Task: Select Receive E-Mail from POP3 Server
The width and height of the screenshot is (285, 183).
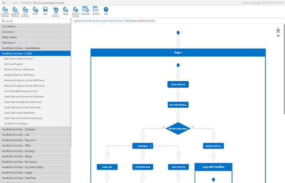Action: pyautogui.click(x=20, y=75)
